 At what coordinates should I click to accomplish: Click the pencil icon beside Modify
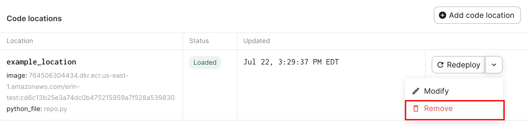click(416, 91)
